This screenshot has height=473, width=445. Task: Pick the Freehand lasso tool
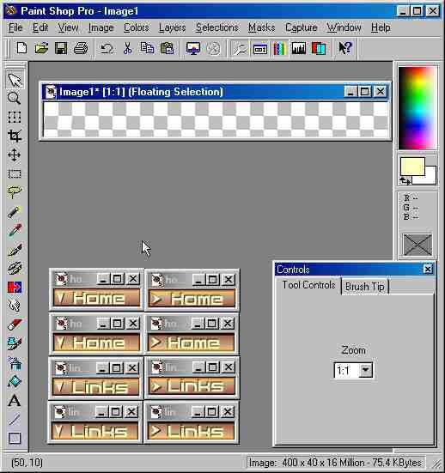pos(15,191)
